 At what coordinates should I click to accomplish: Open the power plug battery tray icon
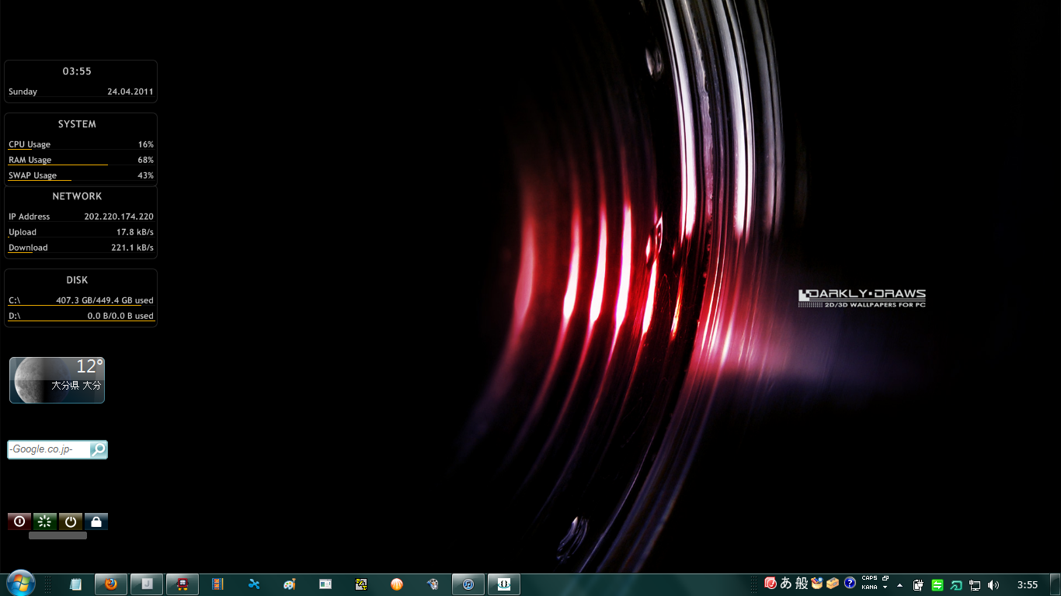pos(919,585)
